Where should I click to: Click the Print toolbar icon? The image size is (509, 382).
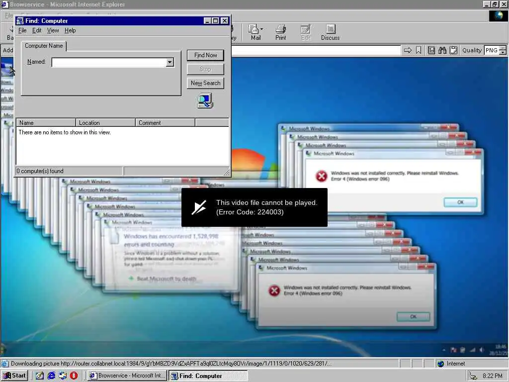pos(280,32)
